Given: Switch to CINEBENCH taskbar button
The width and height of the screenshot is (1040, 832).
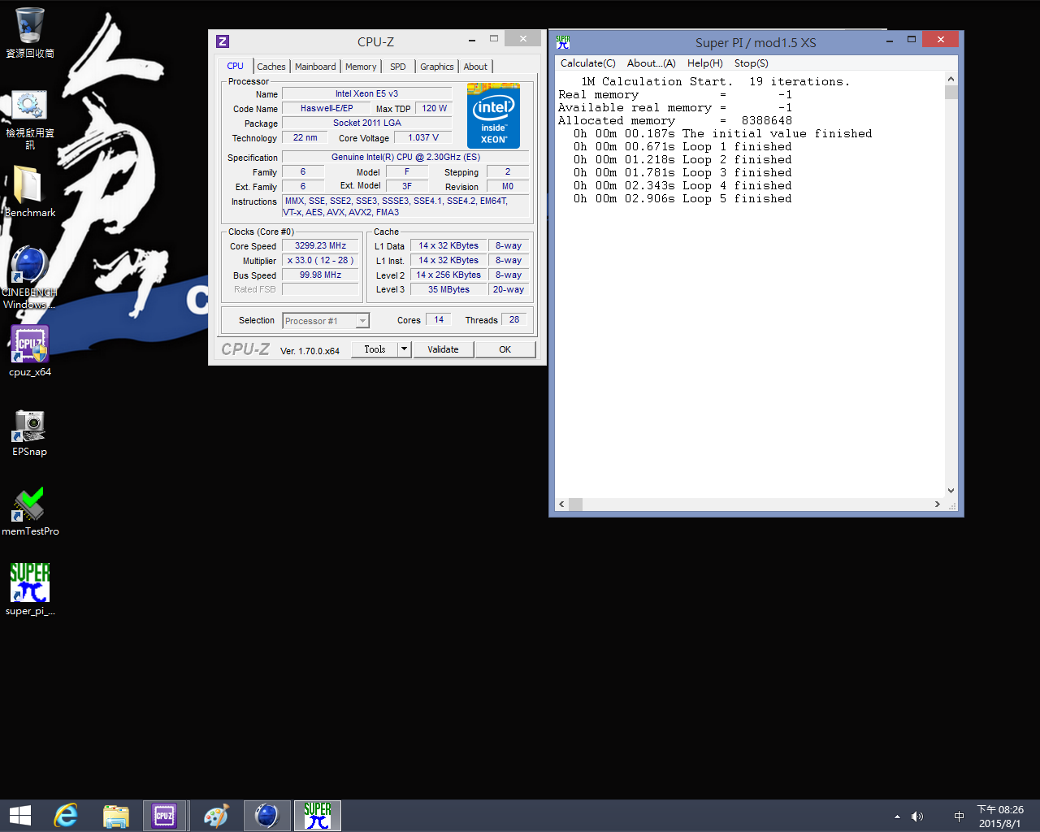Looking at the screenshot, I should click(x=266, y=816).
